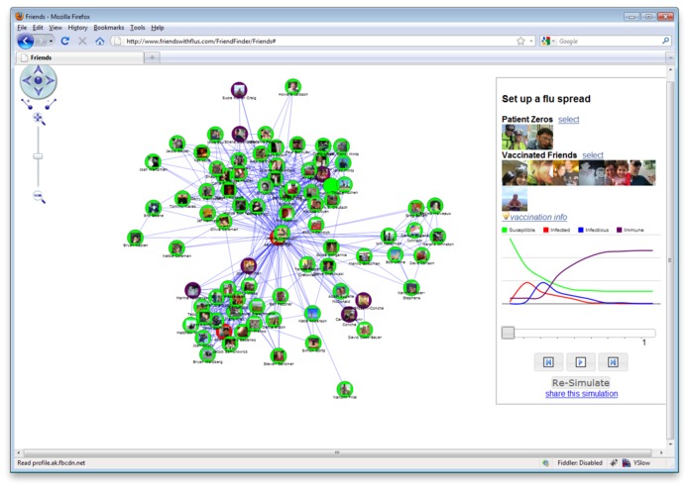Select the Friends browser tab
Image resolution: width=689 pixels, height=489 pixels.
point(80,57)
